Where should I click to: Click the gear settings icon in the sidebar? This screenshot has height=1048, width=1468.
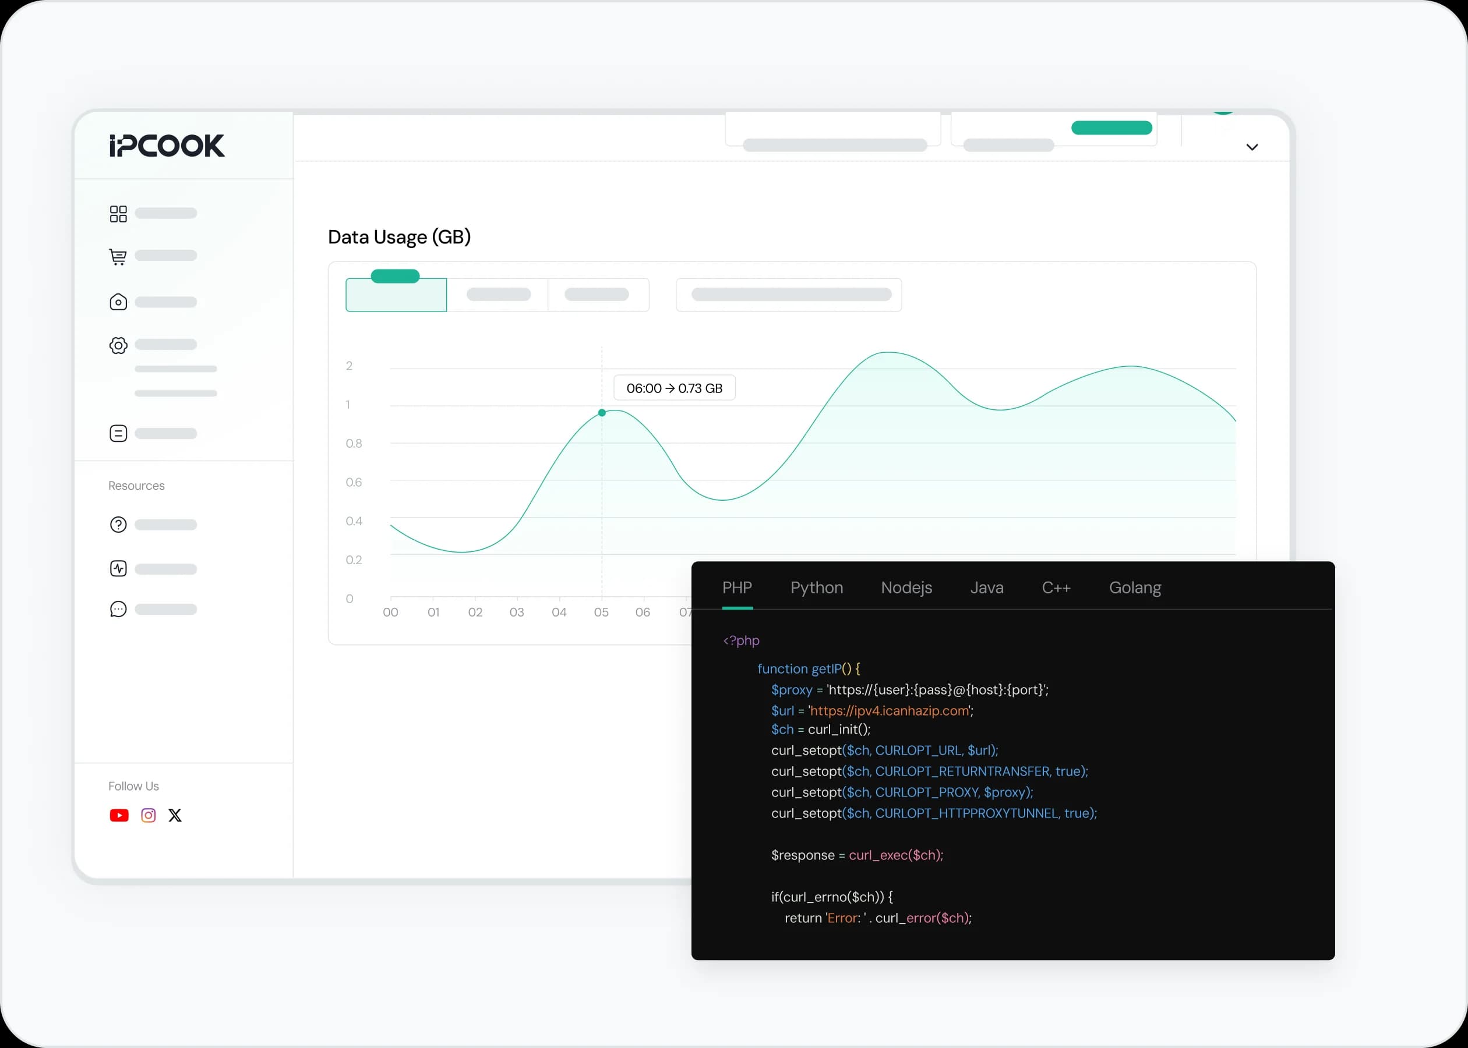pyautogui.click(x=118, y=345)
